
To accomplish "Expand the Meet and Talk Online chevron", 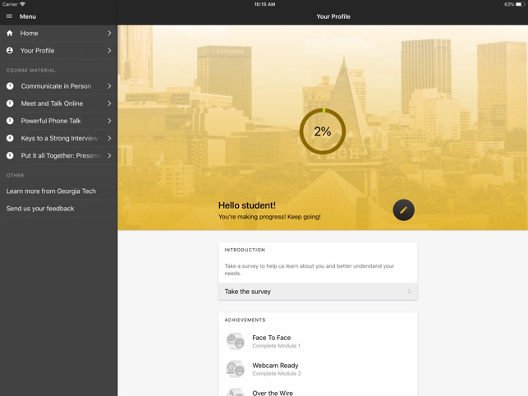I will (109, 104).
